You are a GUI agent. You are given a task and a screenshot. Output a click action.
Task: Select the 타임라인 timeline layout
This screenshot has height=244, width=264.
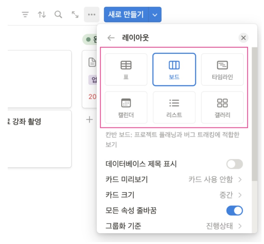[x=222, y=70]
